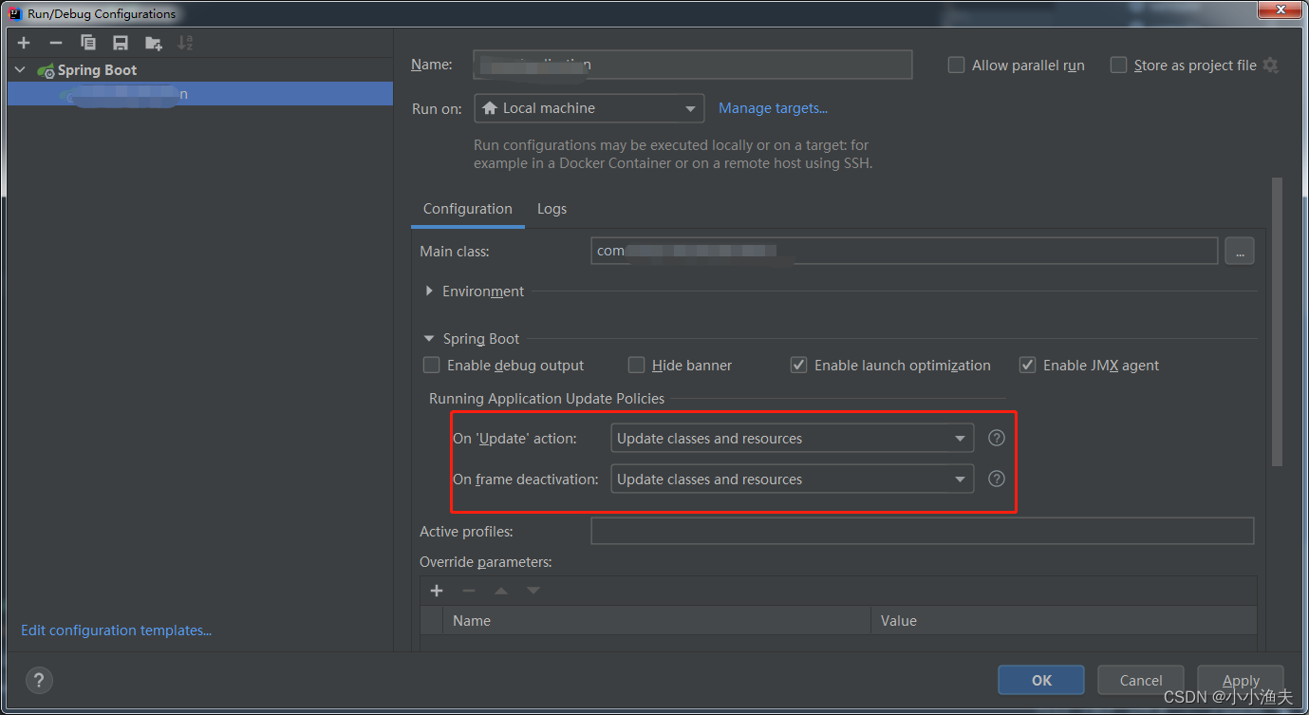The height and width of the screenshot is (715, 1309).
Task: Open the dialog help question mark button
Action: (x=39, y=680)
